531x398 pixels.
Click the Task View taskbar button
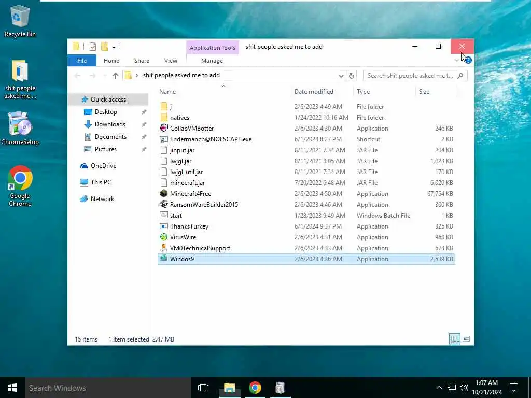pyautogui.click(x=203, y=388)
